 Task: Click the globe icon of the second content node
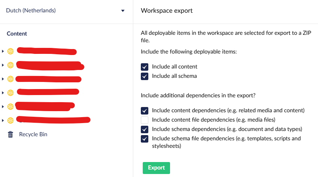point(10,65)
